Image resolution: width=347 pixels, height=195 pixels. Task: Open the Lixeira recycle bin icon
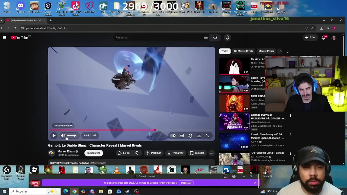tap(7, 7)
